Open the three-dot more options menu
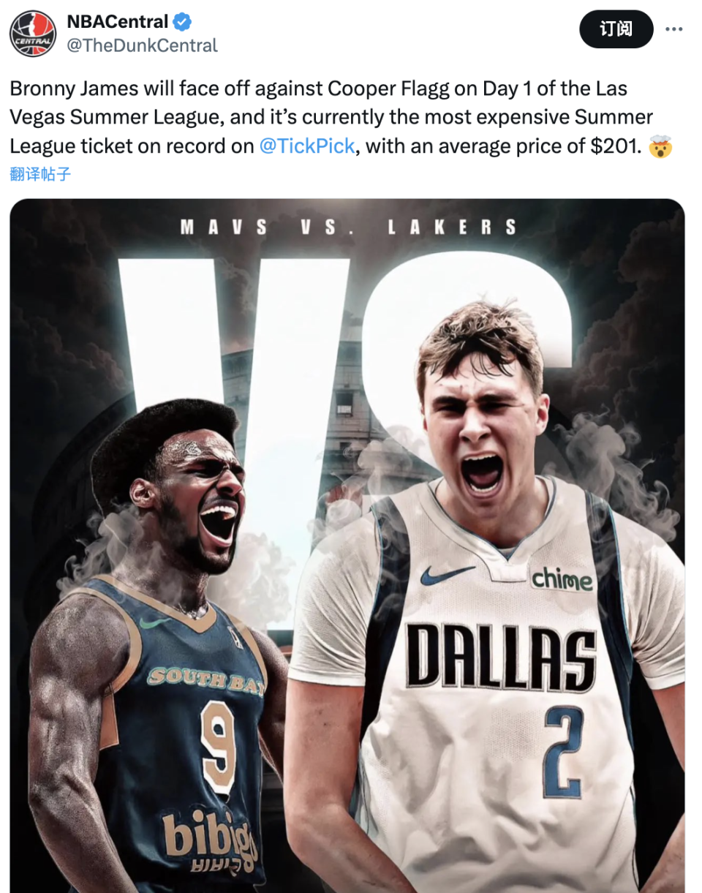Viewport: 702px width, 893px height. click(673, 29)
